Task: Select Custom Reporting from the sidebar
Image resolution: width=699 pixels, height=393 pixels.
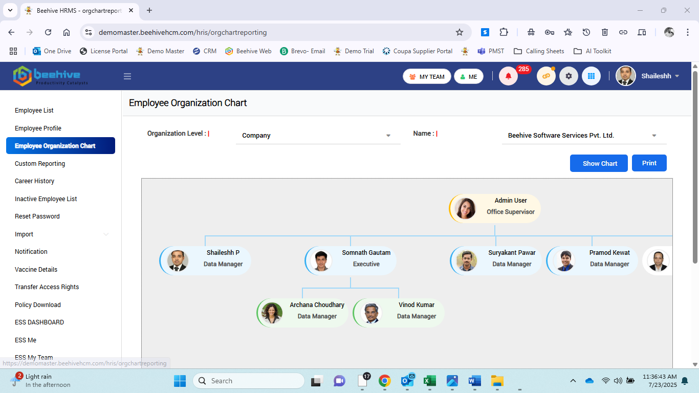Action: click(x=40, y=163)
